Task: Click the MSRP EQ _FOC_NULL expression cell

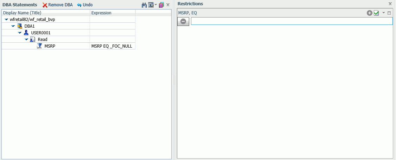Action: tap(112, 46)
